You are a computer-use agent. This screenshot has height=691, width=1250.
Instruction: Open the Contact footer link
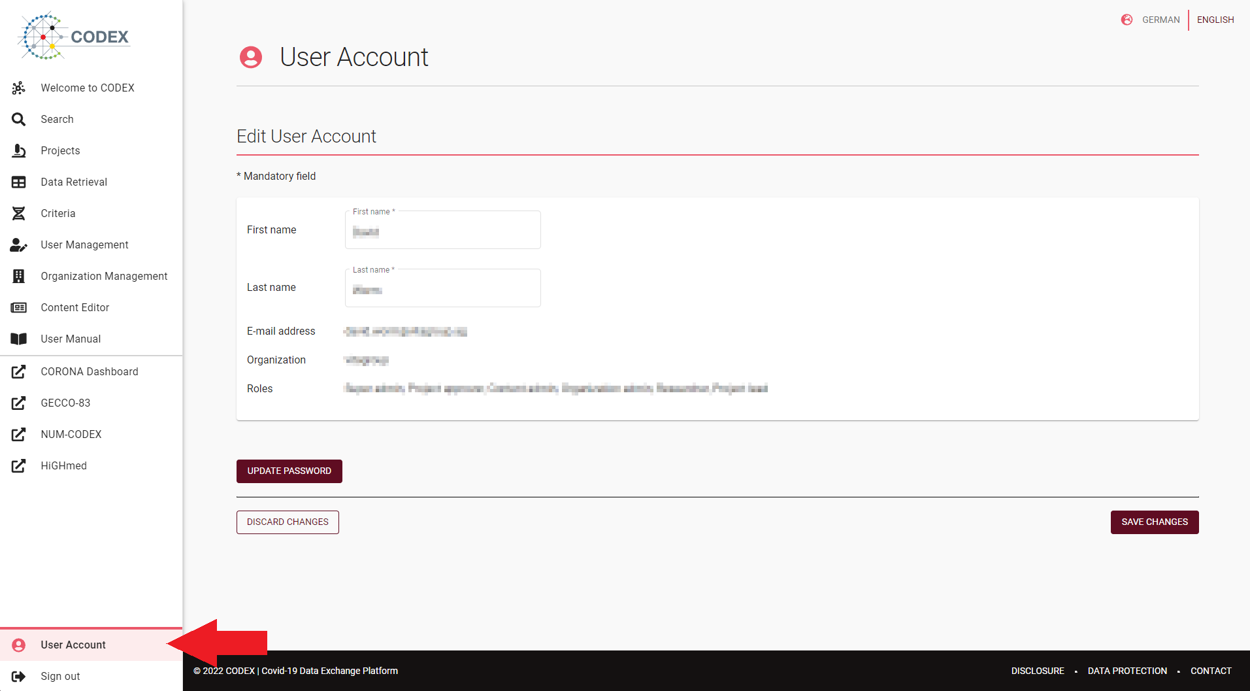coord(1211,671)
